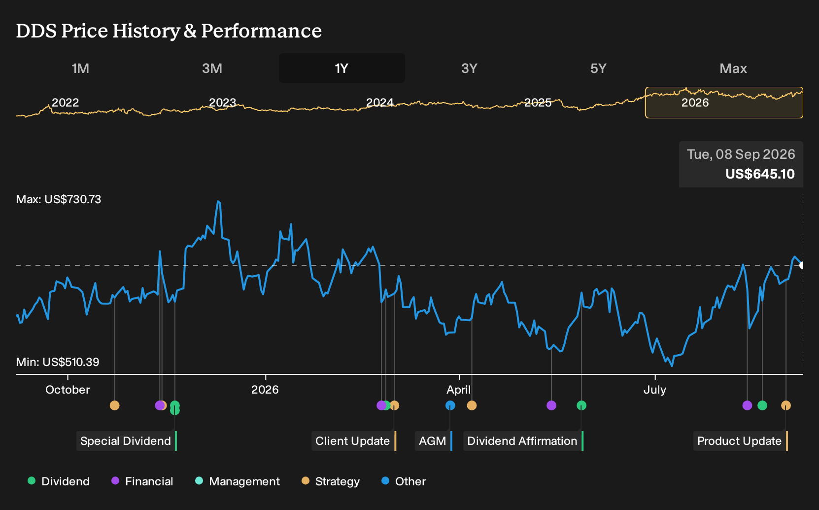Image resolution: width=819 pixels, height=510 pixels.
Task: Toggle the Dividend legend filter
Action: [59, 481]
